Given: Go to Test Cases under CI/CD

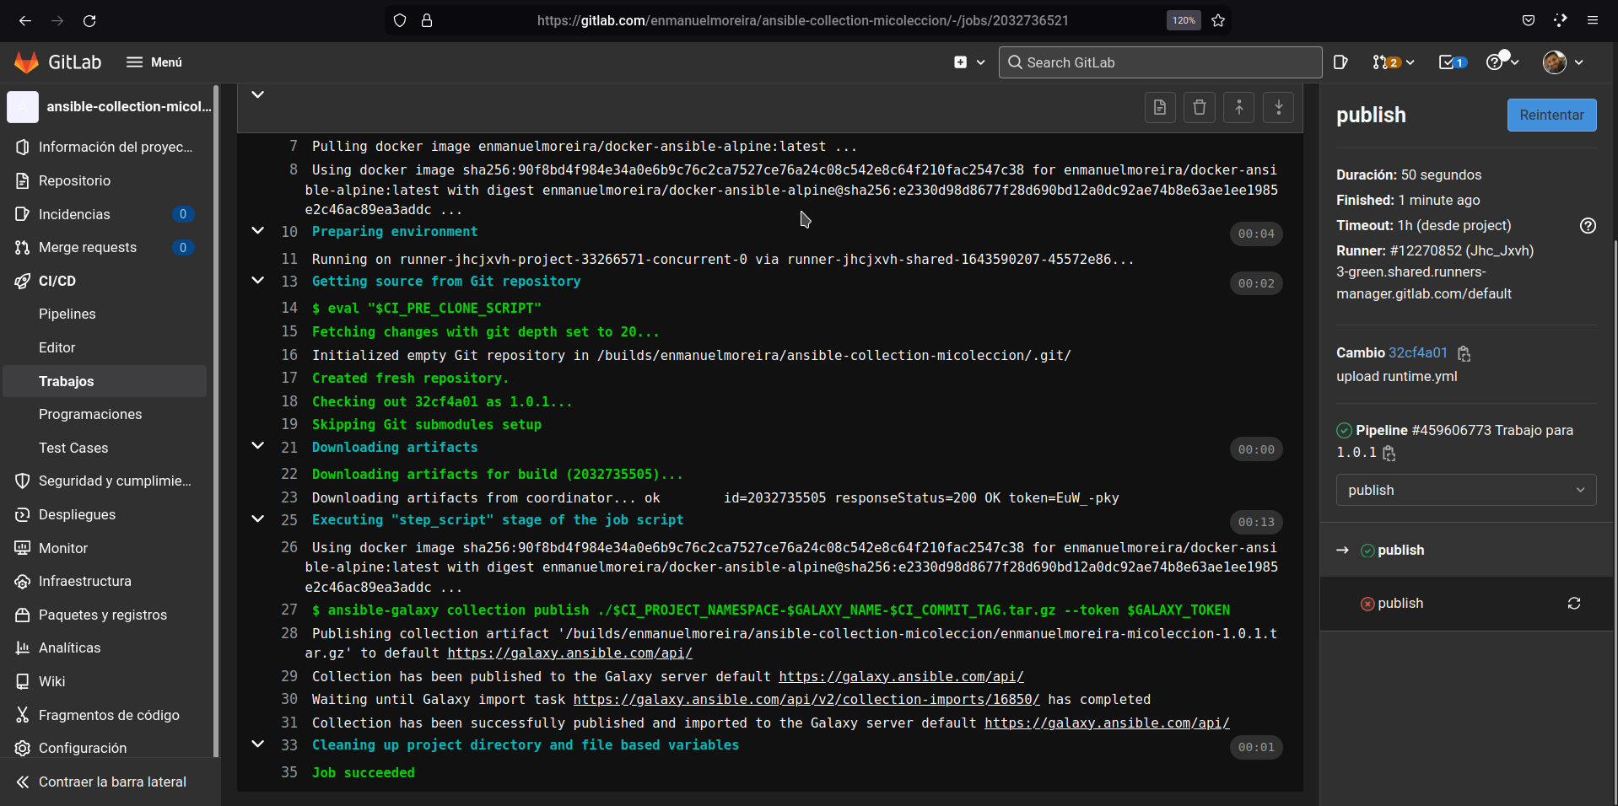Looking at the screenshot, I should point(105,448).
